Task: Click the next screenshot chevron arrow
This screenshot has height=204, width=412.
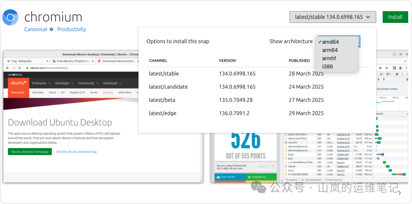Action: 400,193
